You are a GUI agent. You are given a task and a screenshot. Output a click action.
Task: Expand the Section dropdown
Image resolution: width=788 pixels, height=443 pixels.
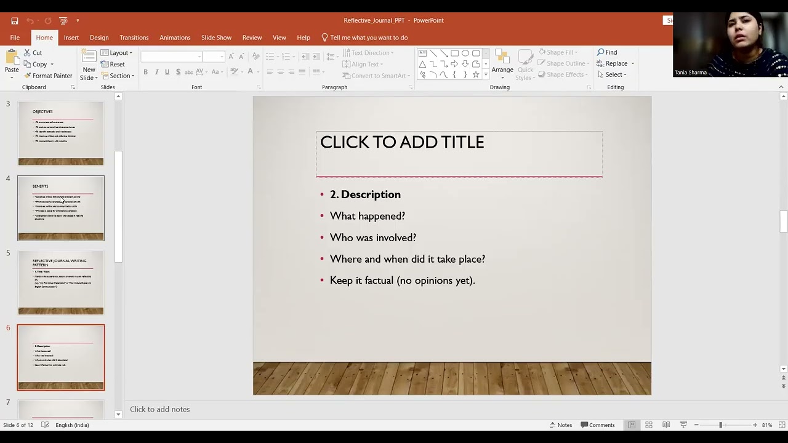click(x=118, y=76)
